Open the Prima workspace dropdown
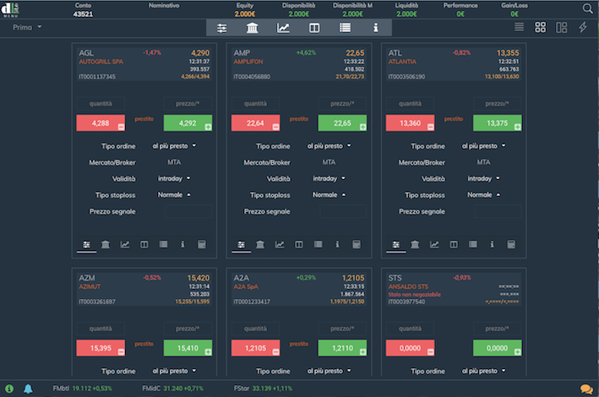Image resolution: width=599 pixels, height=397 pixels. click(27, 28)
